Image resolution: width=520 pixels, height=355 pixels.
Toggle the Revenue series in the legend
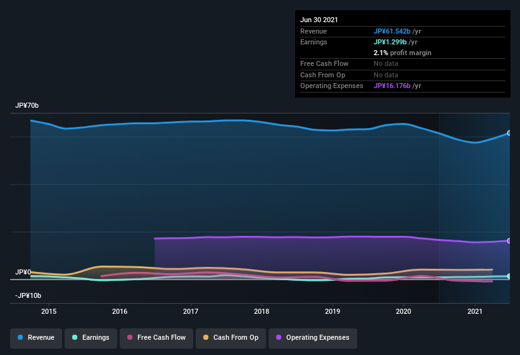[36, 338]
